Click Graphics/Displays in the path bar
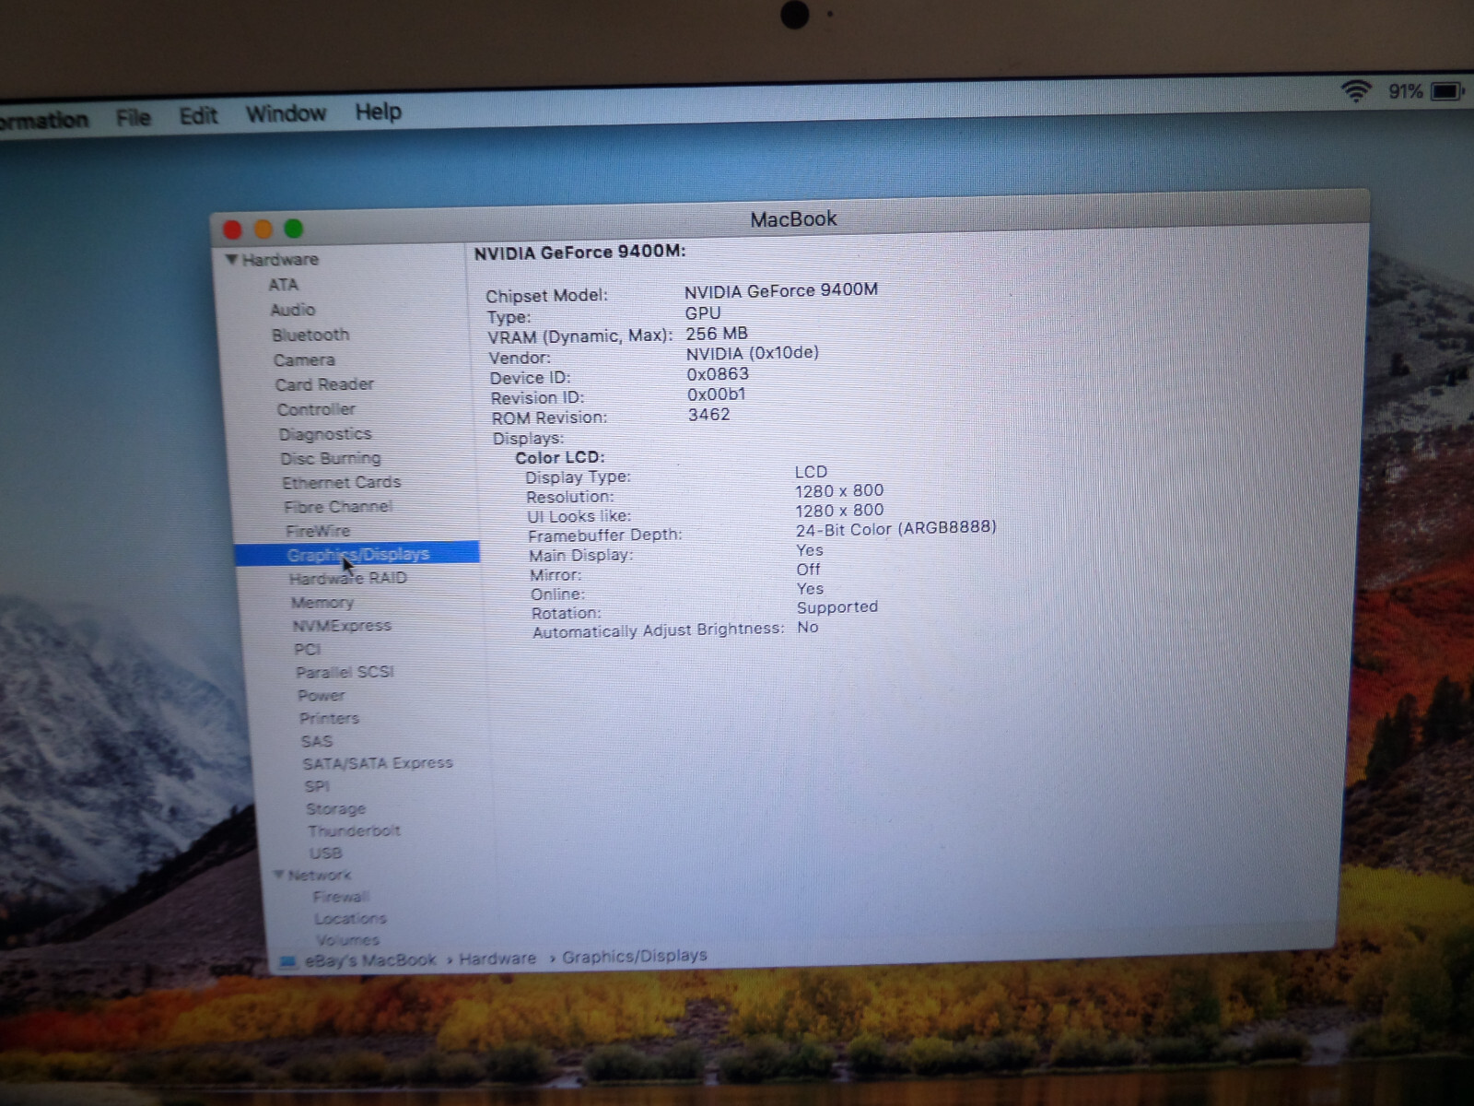Viewport: 1474px width, 1106px height. tap(635, 957)
